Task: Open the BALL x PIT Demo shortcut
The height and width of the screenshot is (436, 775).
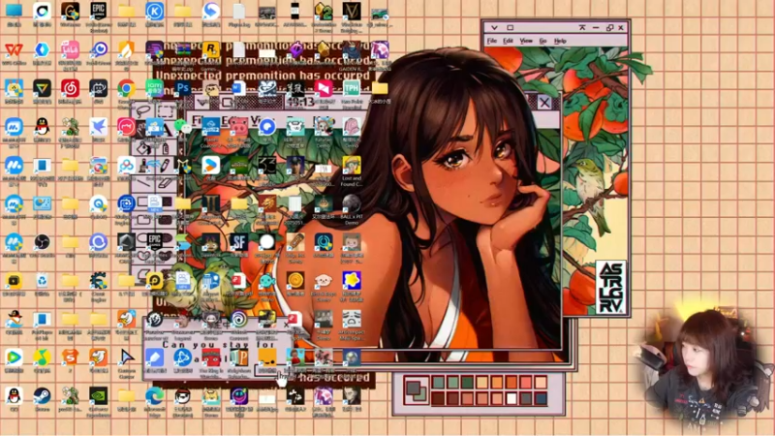Action: pos(352,203)
